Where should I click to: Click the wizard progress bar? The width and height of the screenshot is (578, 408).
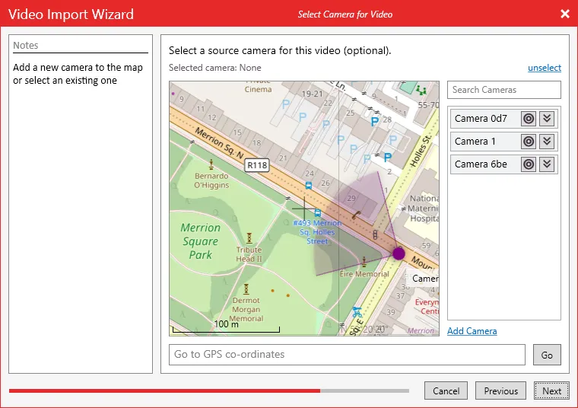tap(209, 390)
